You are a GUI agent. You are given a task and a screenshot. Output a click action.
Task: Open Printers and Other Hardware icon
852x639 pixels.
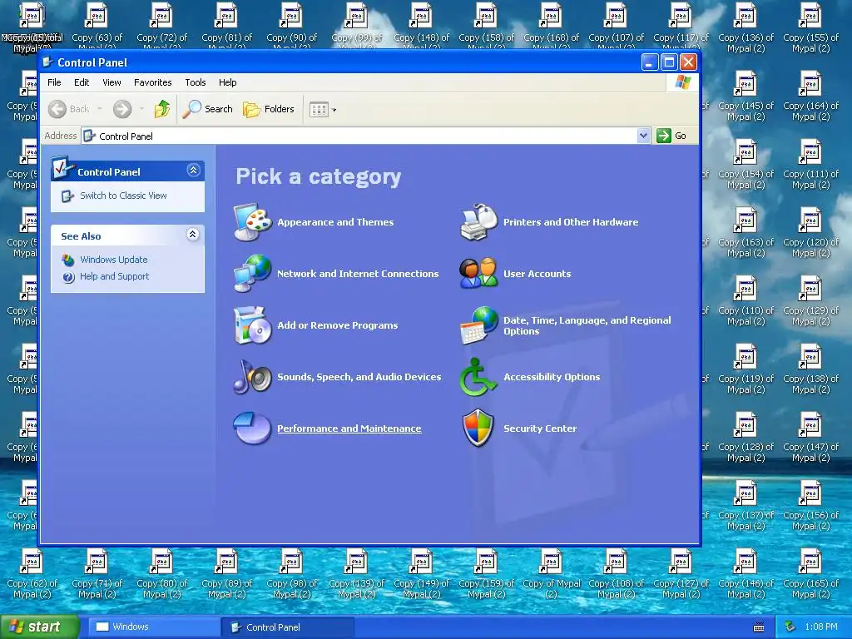coord(478,221)
